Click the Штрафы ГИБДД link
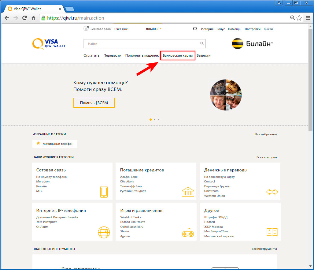The height and width of the screenshot is (270, 314). click(216, 217)
